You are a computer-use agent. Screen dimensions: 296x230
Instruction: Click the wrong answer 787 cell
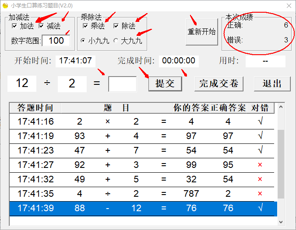[x=191, y=194]
